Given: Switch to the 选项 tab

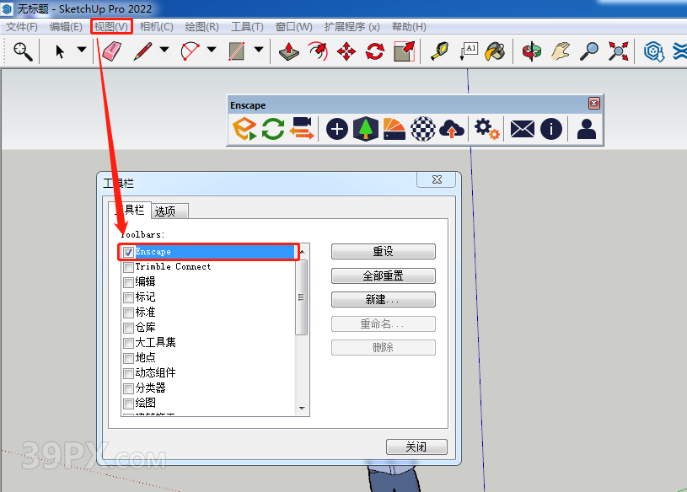Looking at the screenshot, I should [169, 211].
